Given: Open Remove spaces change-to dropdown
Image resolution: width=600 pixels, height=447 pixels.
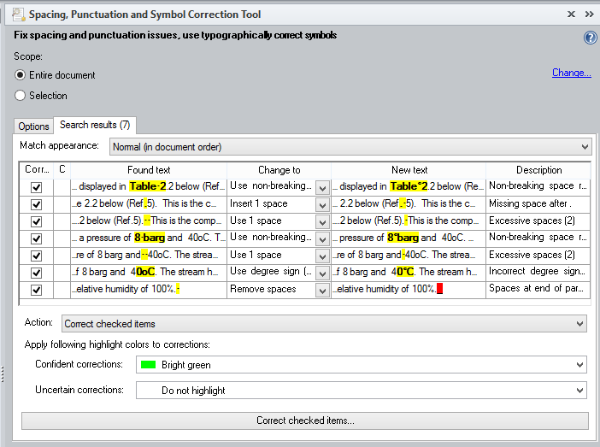Looking at the screenshot, I should [322, 291].
